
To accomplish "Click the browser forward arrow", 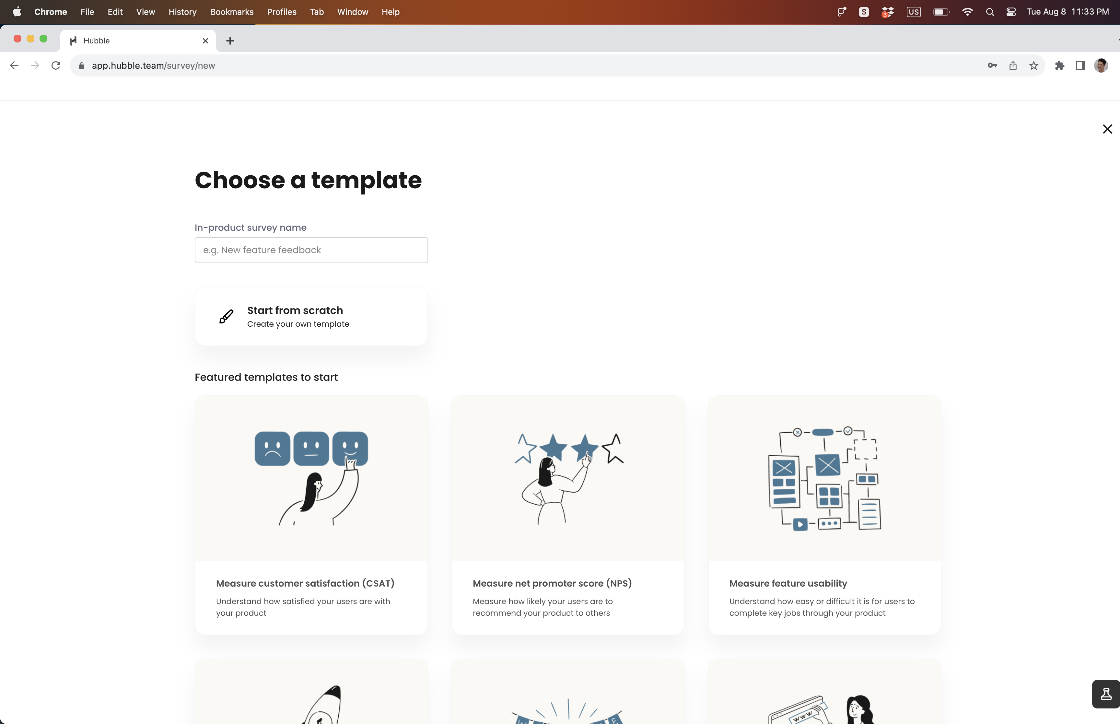I will (35, 65).
